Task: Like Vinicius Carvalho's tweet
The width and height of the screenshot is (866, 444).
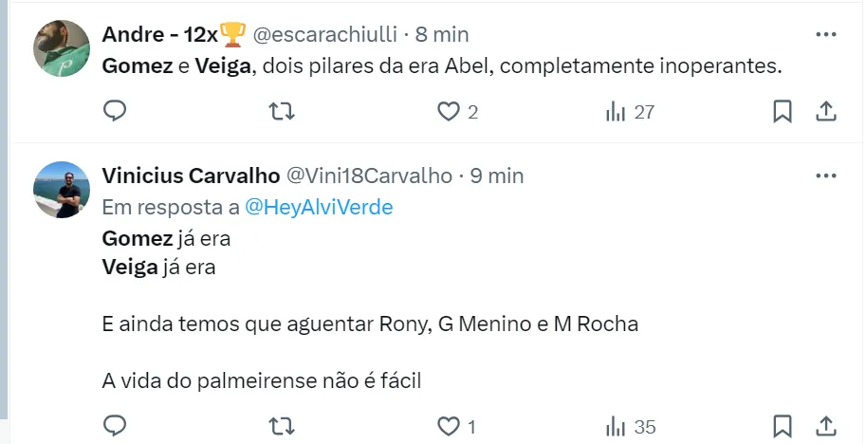Action: [449, 427]
